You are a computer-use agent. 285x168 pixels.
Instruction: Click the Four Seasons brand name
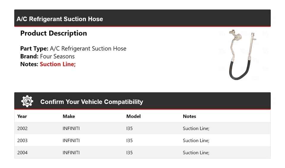(x=57, y=56)
